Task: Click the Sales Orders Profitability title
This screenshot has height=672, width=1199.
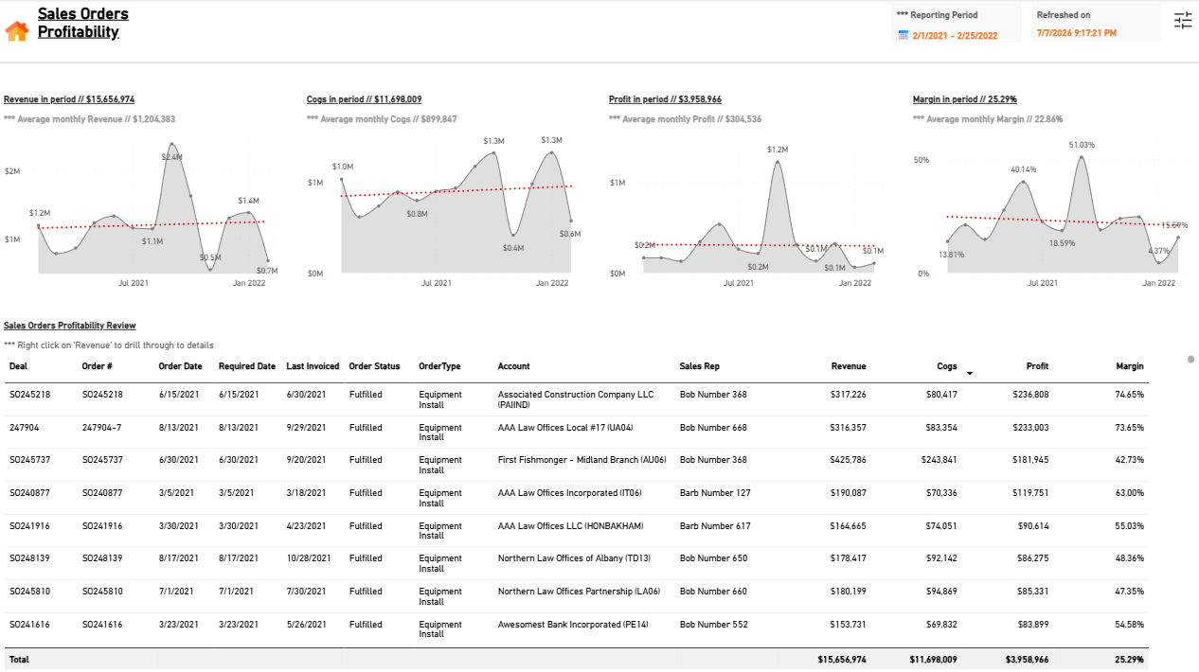Action: 83,23
